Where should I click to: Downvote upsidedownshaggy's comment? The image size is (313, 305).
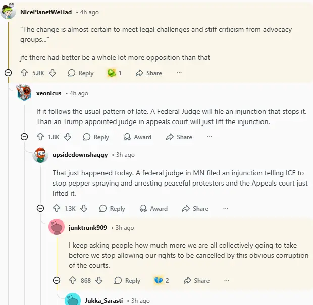click(x=84, y=208)
